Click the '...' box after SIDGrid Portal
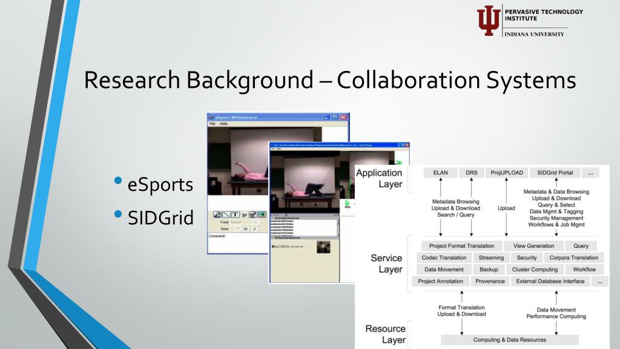Viewport: 620px width, 349px height. click(590, 173)
